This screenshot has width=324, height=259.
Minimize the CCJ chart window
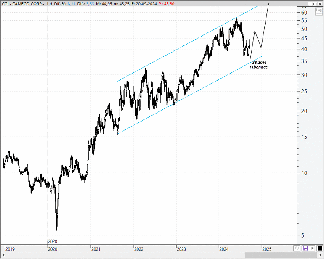click(311, 4)
